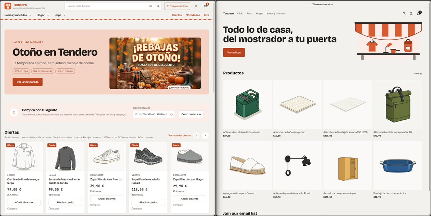Copy the MCP address with the copy icon

171,114
